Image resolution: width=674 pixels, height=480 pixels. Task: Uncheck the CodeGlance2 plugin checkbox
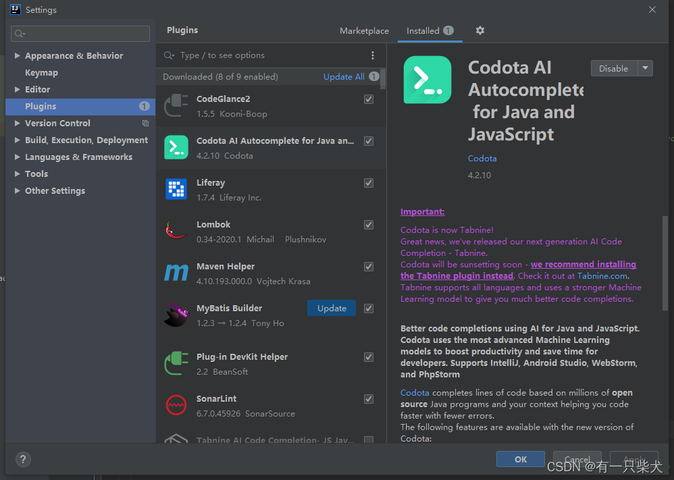[369, 99]
